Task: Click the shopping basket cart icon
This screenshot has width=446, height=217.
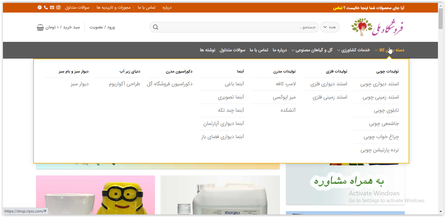Action: click(x=40, y=27)
